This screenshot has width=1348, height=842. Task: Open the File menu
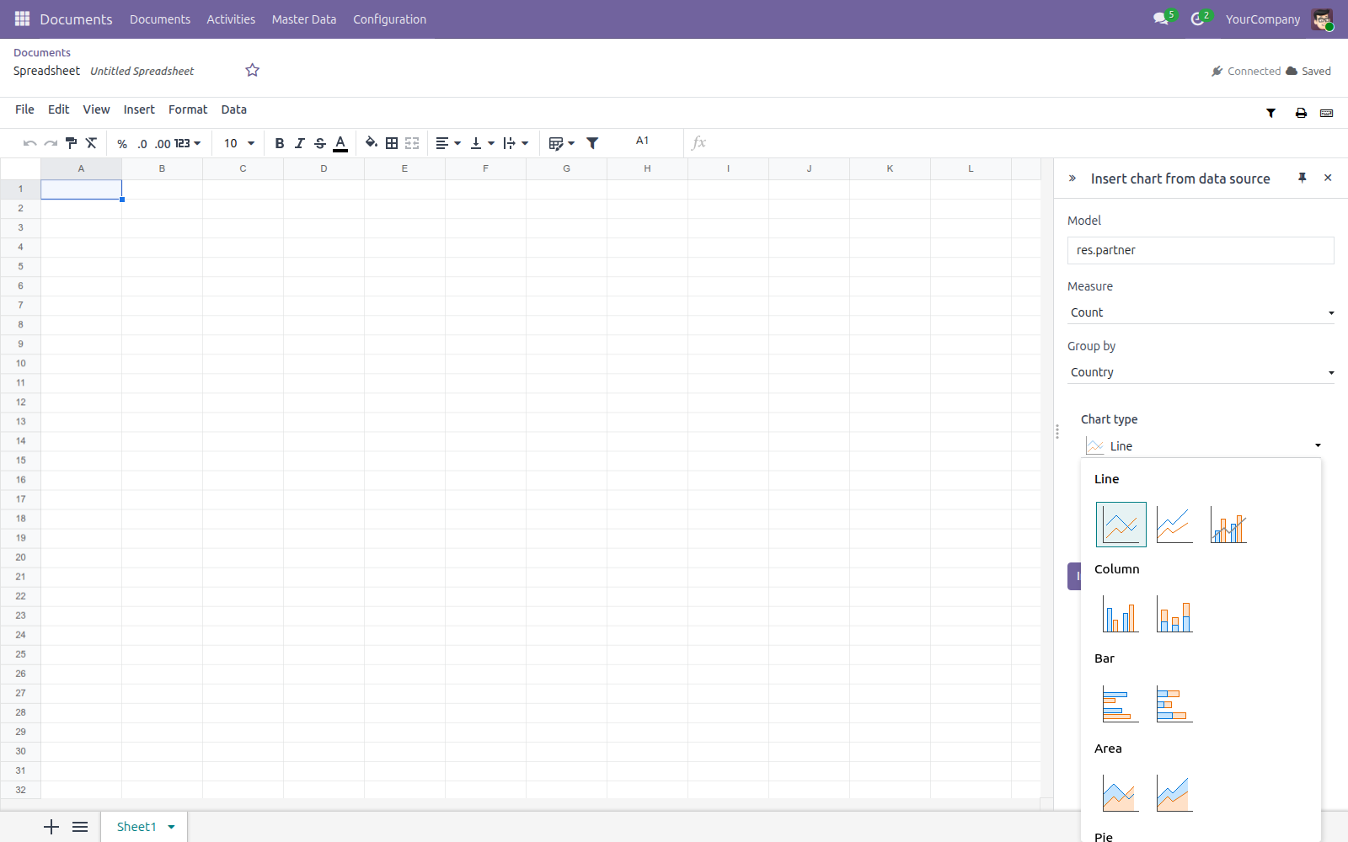click(x=24, y=109)
